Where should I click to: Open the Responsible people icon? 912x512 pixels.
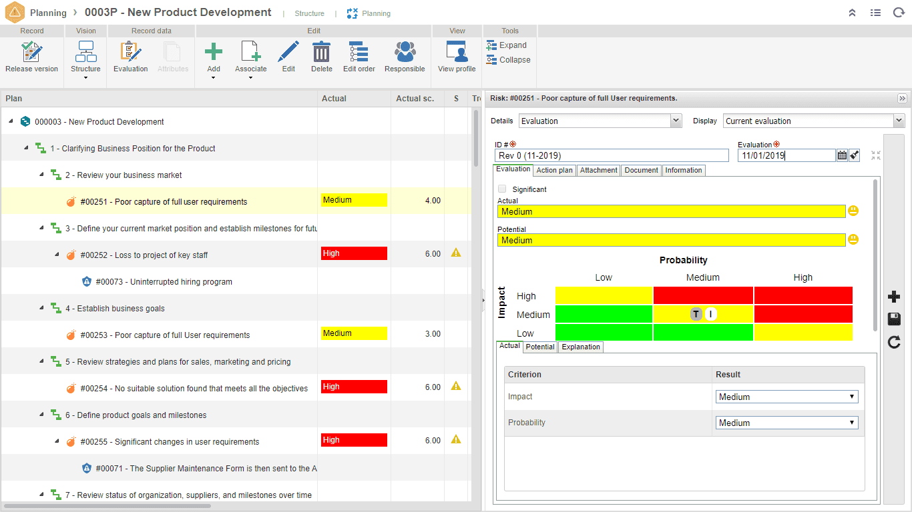tap(405, 52)
